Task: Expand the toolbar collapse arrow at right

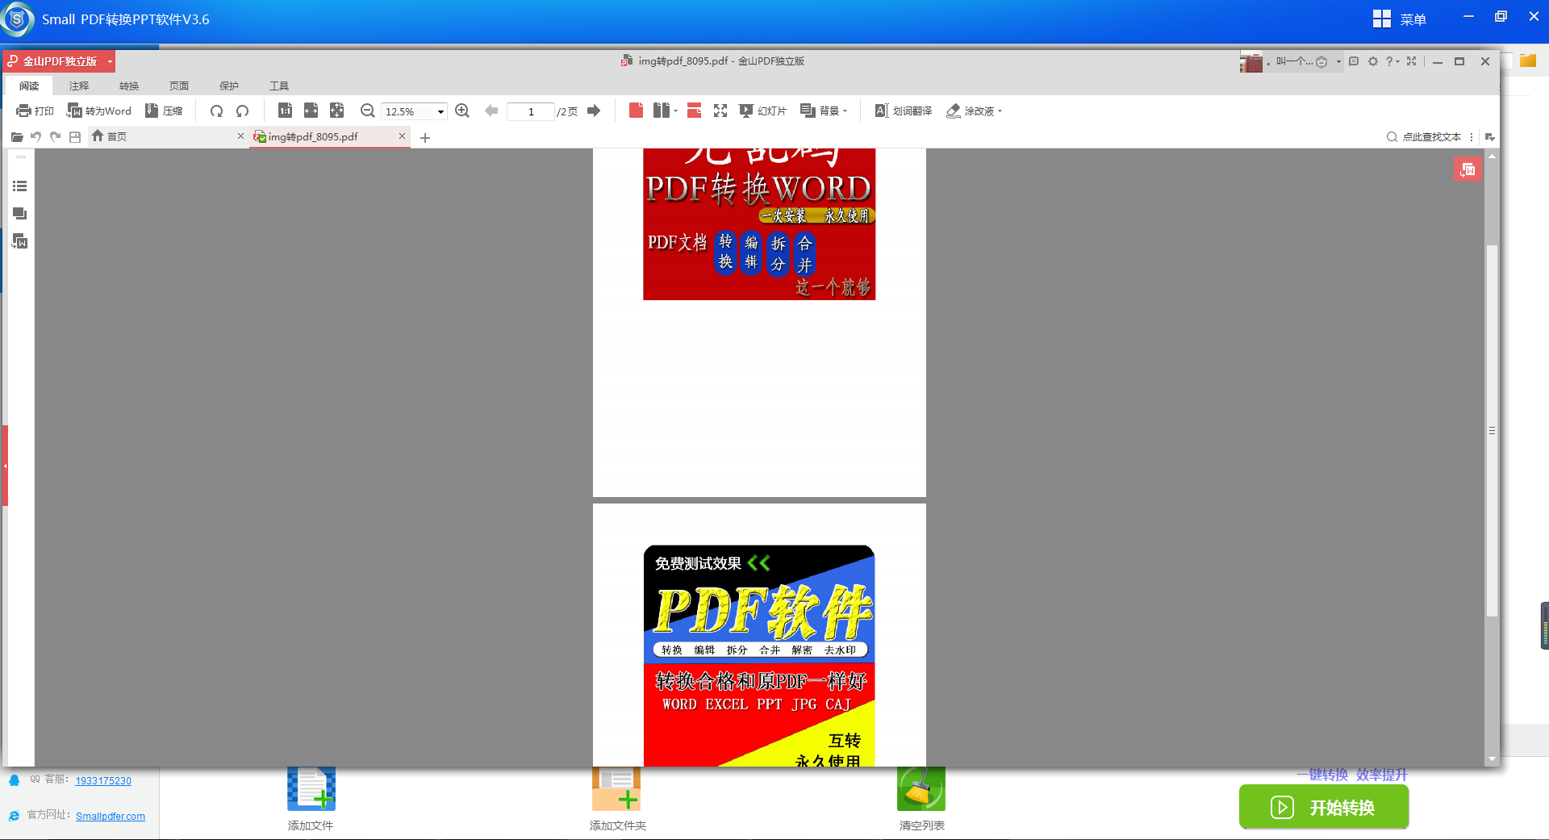Action: (1489, 137)
